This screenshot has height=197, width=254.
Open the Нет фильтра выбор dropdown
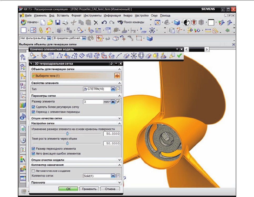tap(49, 38)
